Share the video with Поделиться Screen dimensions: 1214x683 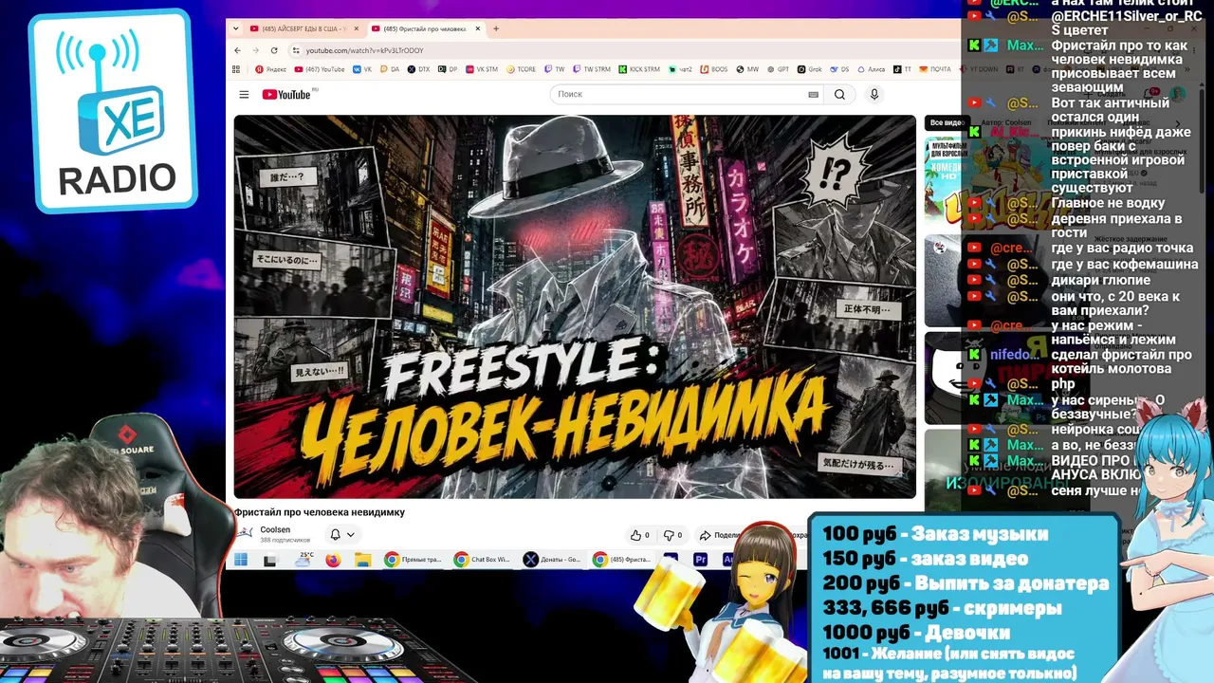(721, 535)
